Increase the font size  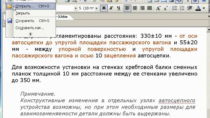[158, 8]
